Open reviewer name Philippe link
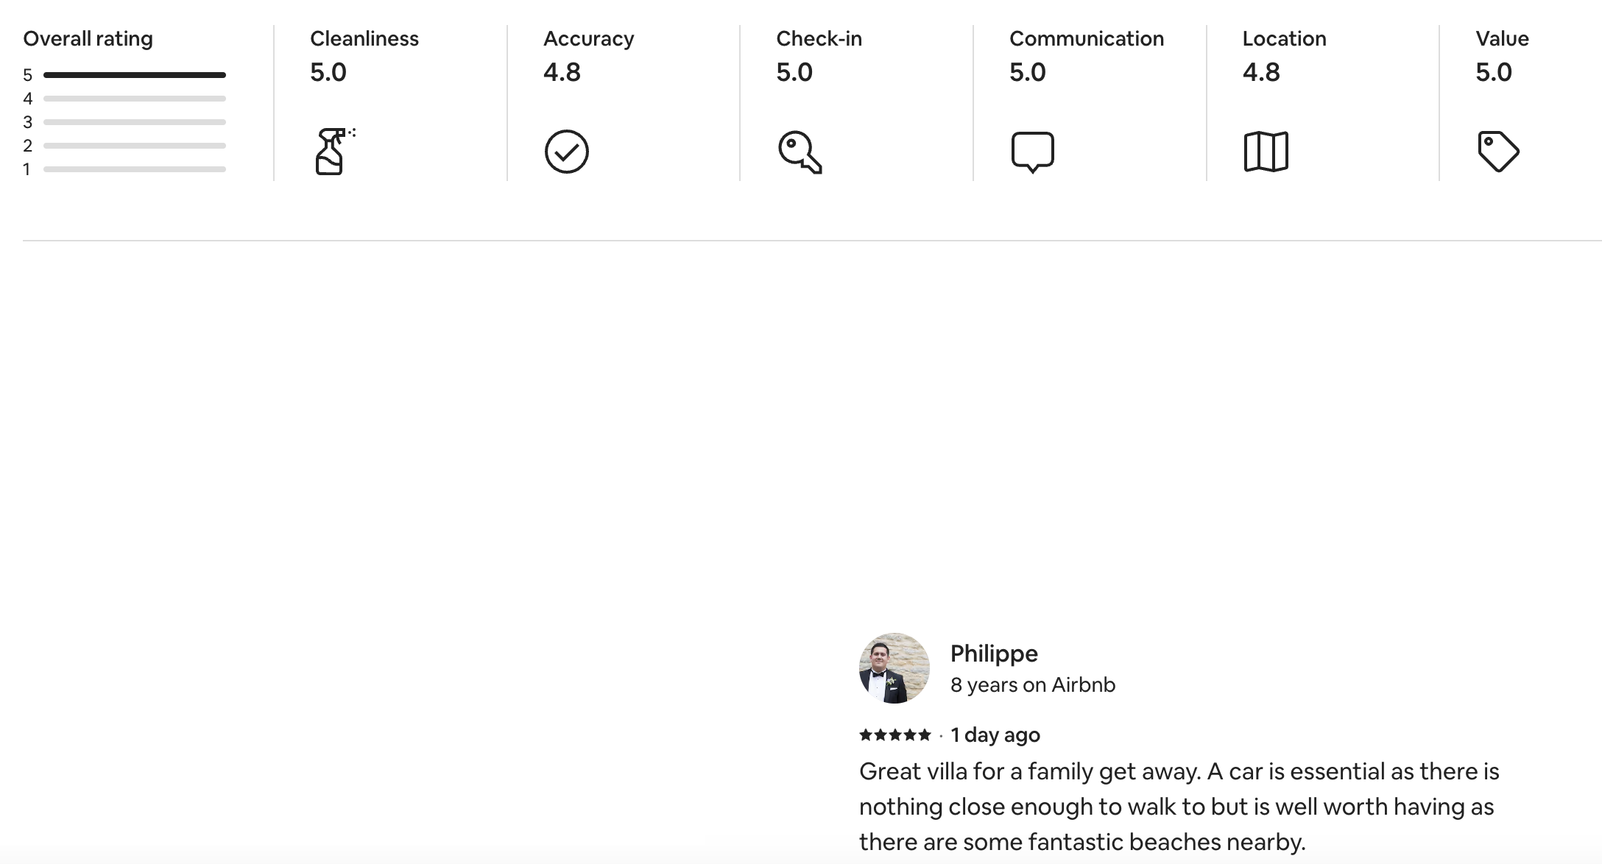 tap(994, 654)
